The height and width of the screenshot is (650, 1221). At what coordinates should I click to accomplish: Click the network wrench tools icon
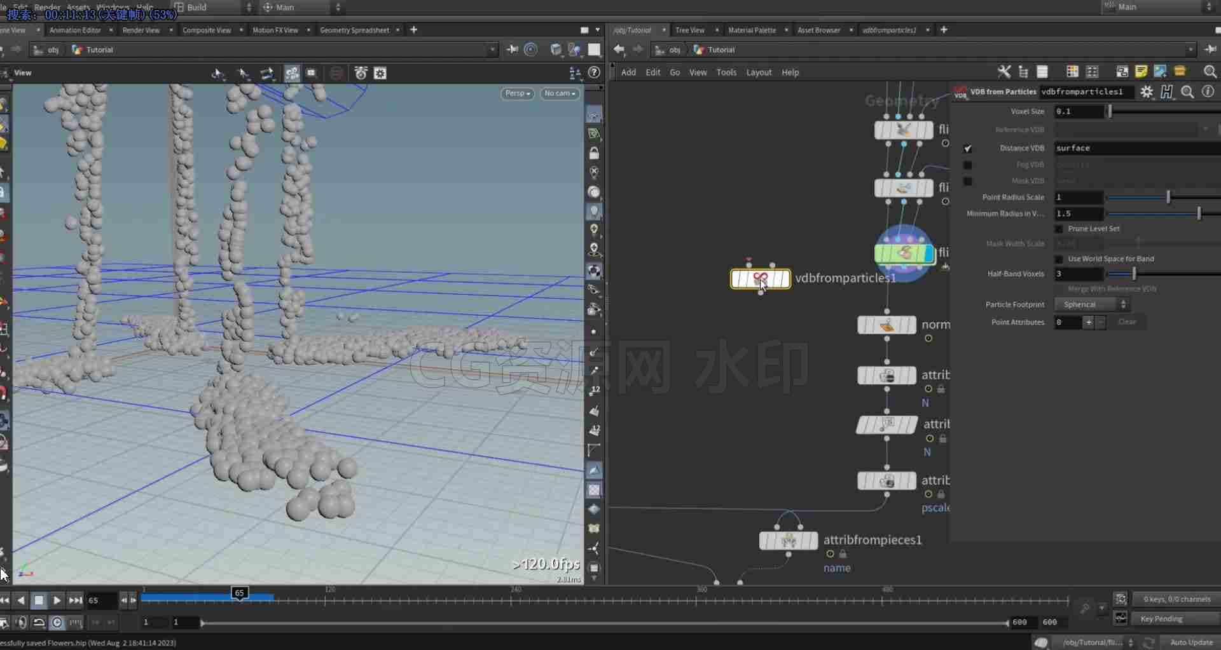(x=1004, y=72)
